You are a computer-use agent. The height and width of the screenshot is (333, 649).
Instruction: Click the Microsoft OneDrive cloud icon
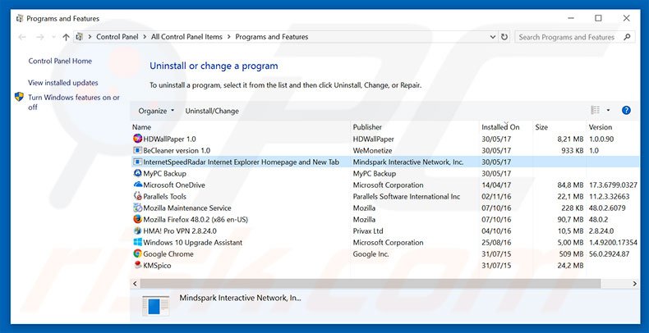(x=137, y=185)
